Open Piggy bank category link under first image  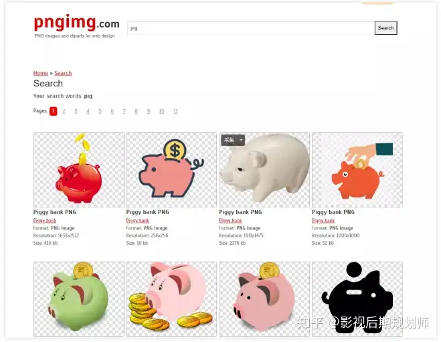pos(45,220)
